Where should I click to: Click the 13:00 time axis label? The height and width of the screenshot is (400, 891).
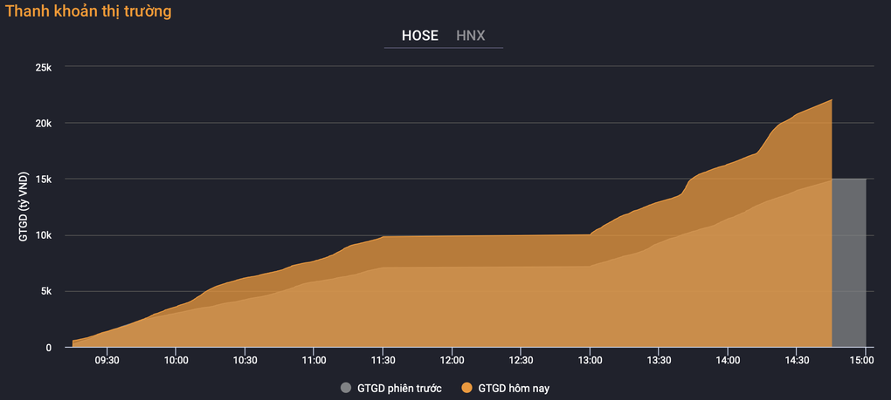point(590,360)
